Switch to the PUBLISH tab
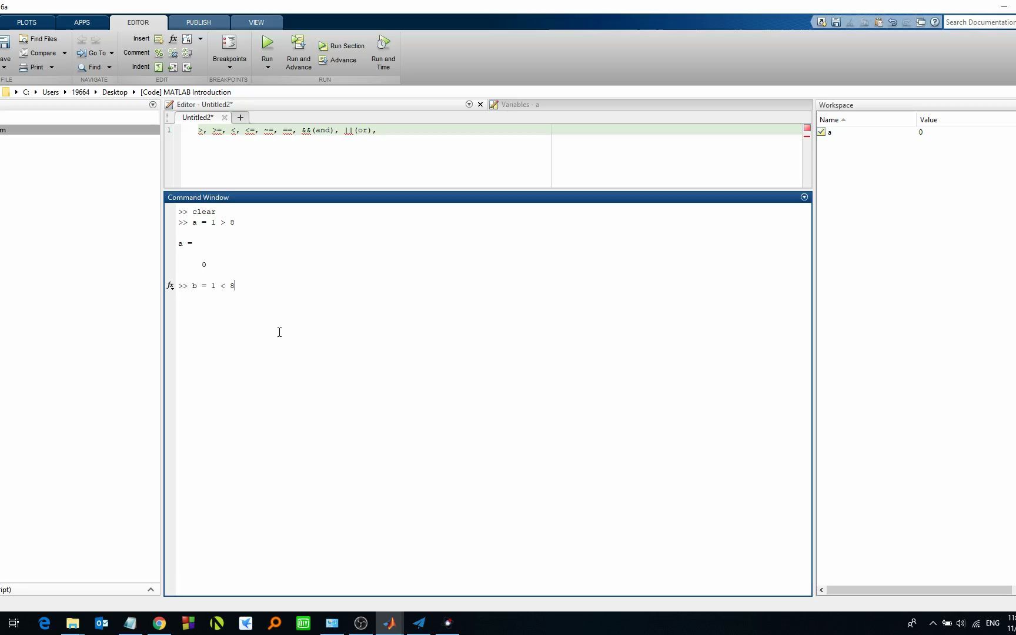This screenshot has height=635, width=1016. (x=198, y=22)
